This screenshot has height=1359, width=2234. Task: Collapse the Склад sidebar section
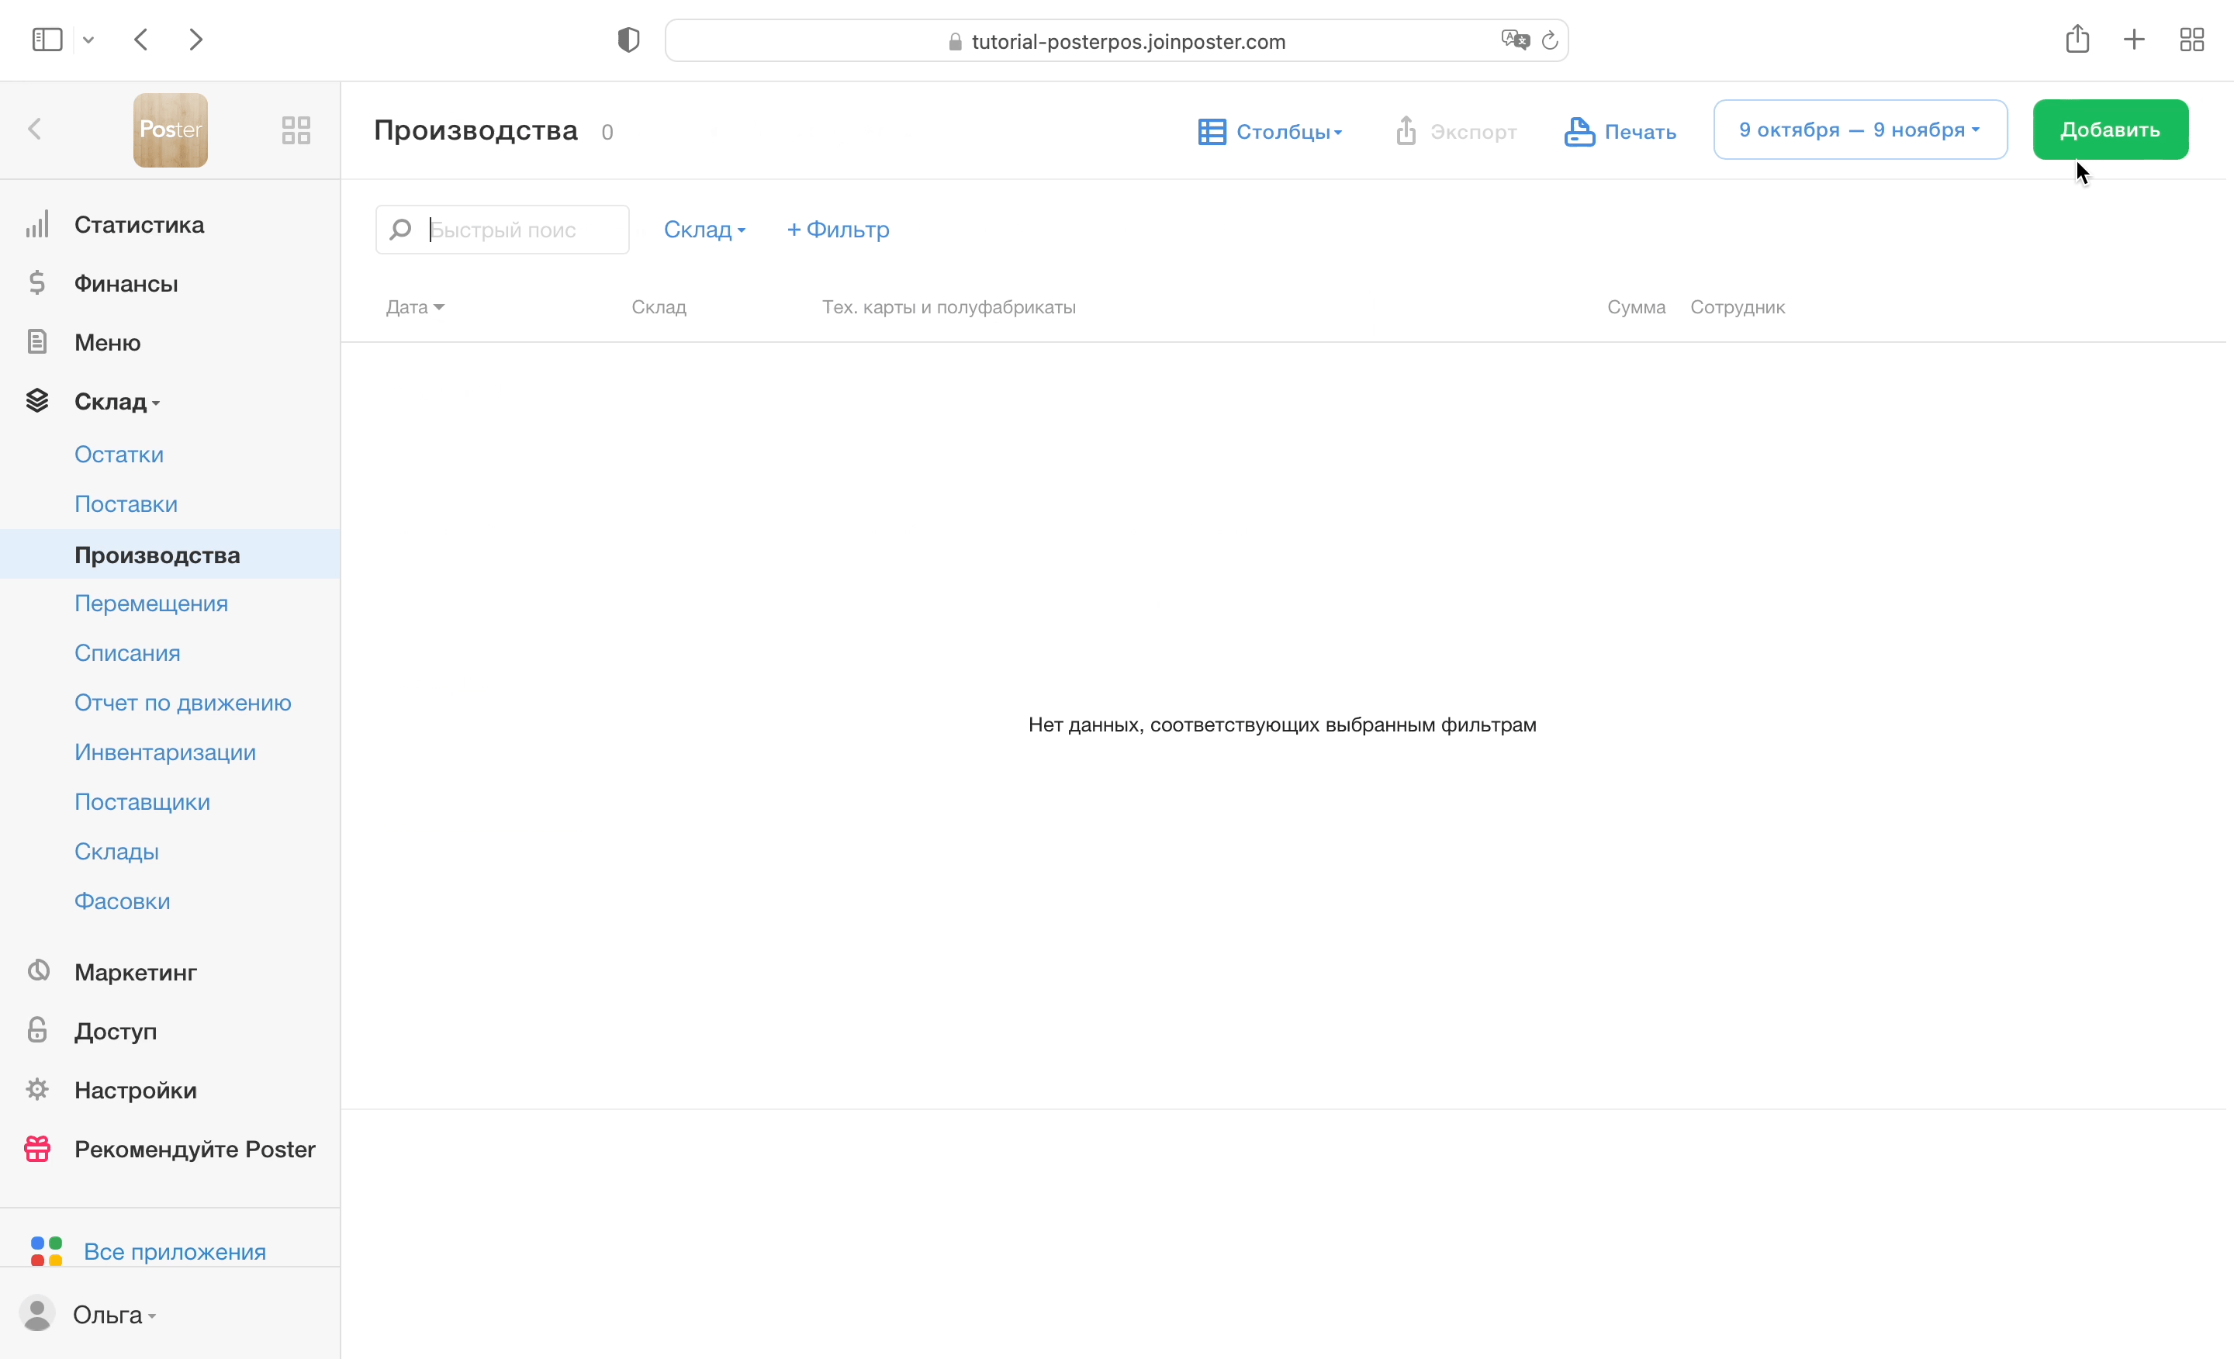116,401
